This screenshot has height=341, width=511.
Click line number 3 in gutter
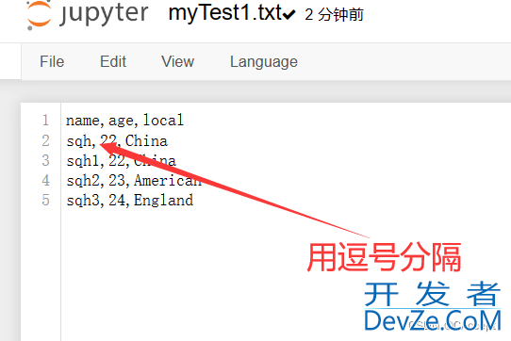point(45,160)
